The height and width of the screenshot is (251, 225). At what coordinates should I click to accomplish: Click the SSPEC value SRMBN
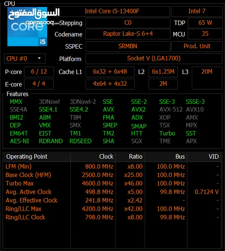click(x=128, y=46)
